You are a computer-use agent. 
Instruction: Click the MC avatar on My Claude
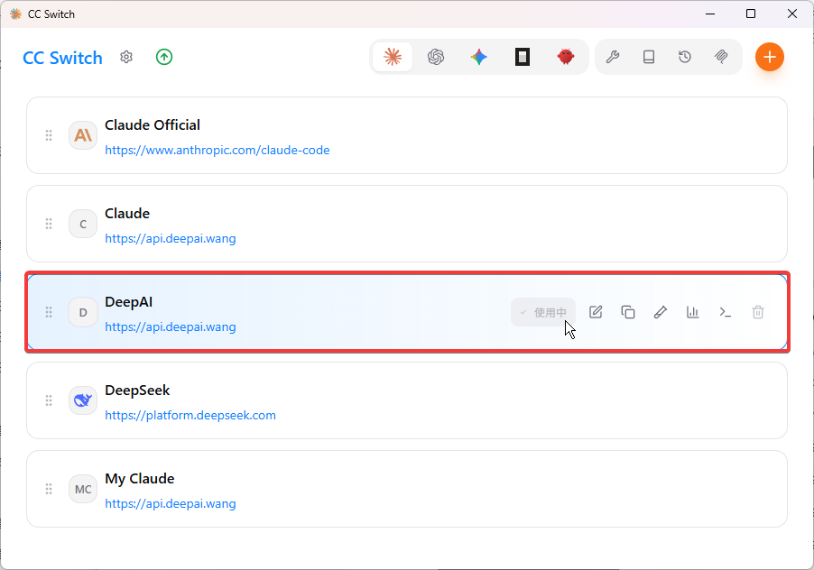pyautogui.click(x=83, y=489)
